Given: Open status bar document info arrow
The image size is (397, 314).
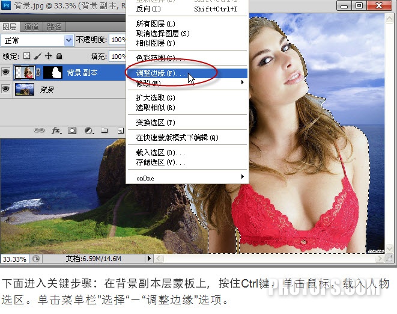Looking at the screenshot, I should (149, 259).
